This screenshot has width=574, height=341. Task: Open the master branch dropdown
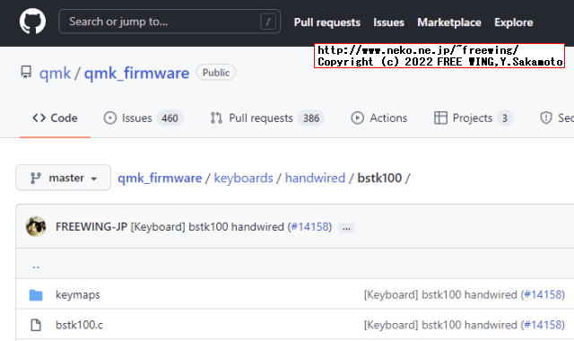point(64,178)
